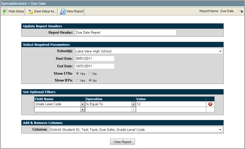Viewport: 245px width, 149px height.
Task: Click the Hide Setup arrow icon
Action: tap(5, 12)
